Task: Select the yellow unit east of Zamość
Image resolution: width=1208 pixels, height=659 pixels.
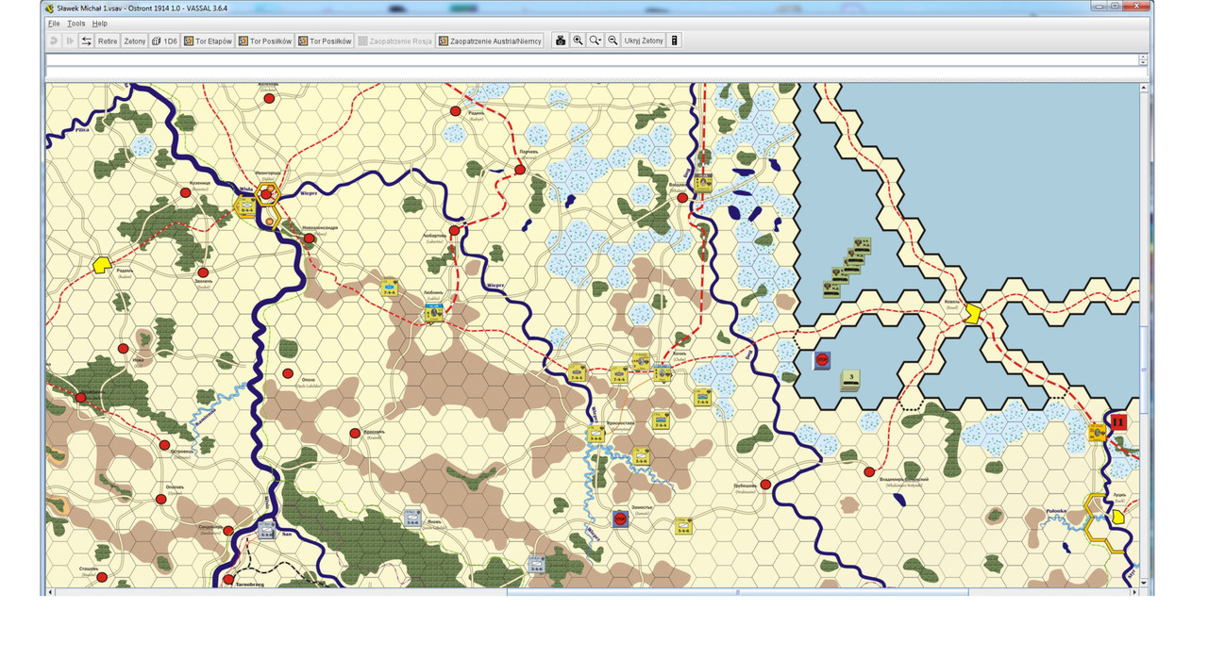Action: tap(684, 527)
